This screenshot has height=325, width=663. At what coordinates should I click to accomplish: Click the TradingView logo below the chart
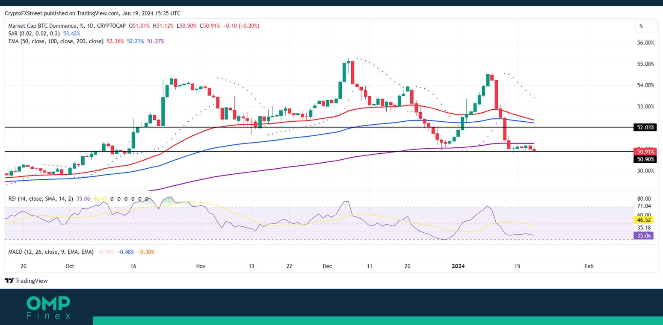tap(26, 281)
